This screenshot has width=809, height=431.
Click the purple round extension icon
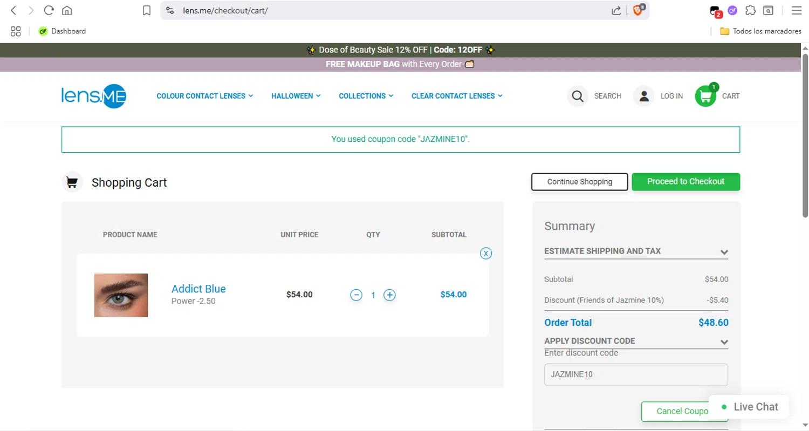coord(732,10)
